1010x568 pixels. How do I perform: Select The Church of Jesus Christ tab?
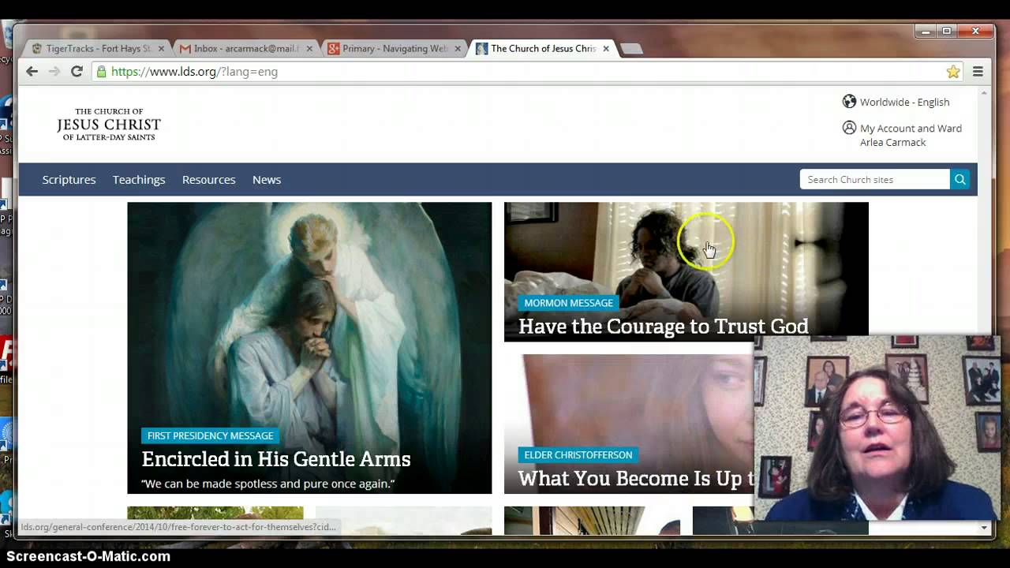pos(543,48)
